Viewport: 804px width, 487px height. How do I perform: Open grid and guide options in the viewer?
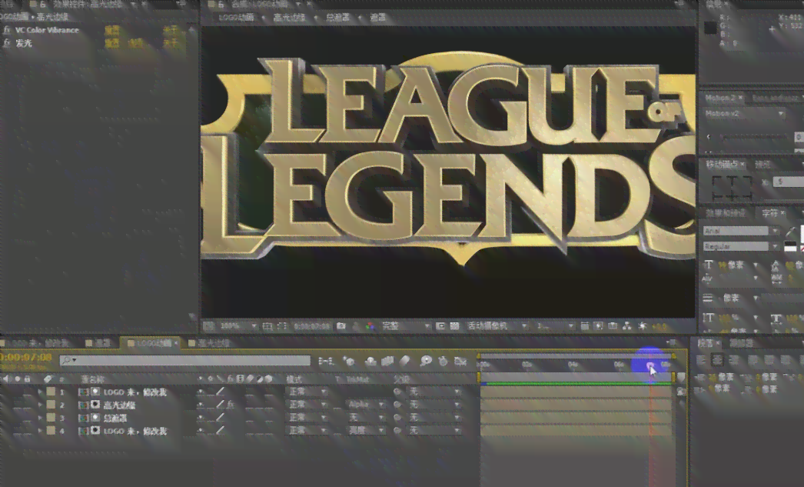point(267,326)
